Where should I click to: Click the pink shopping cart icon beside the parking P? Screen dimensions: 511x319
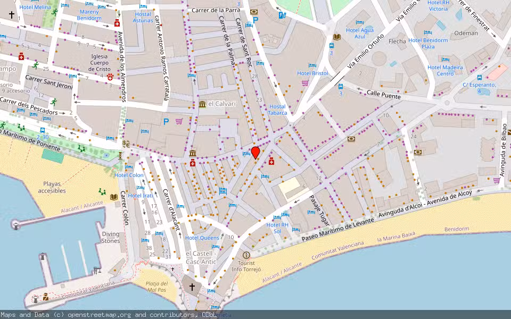point(179,121)
